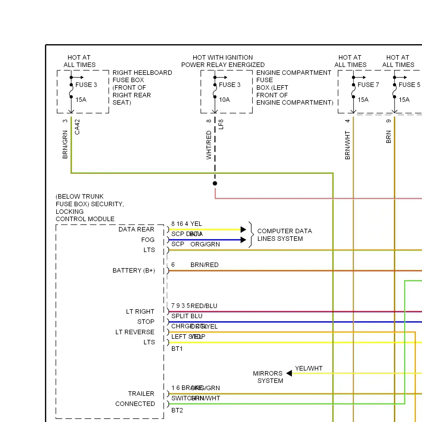Click the WHT/RED wire label
Screen dimensions: 422x422
209,145
